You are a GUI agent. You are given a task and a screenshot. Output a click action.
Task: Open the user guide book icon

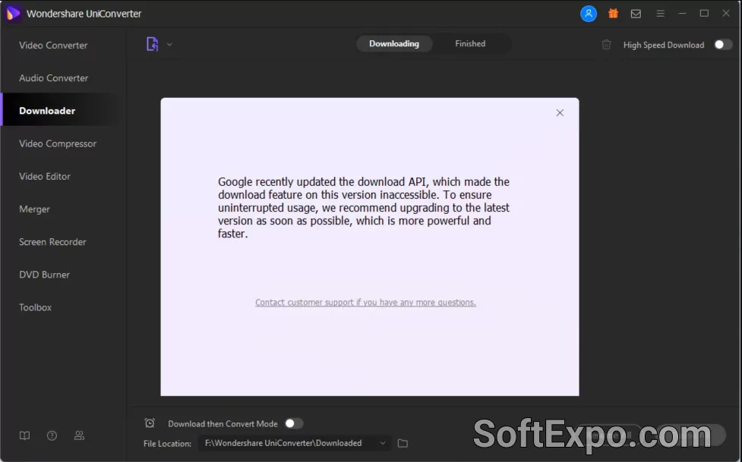pyautogui.click(x=25, y=435)
